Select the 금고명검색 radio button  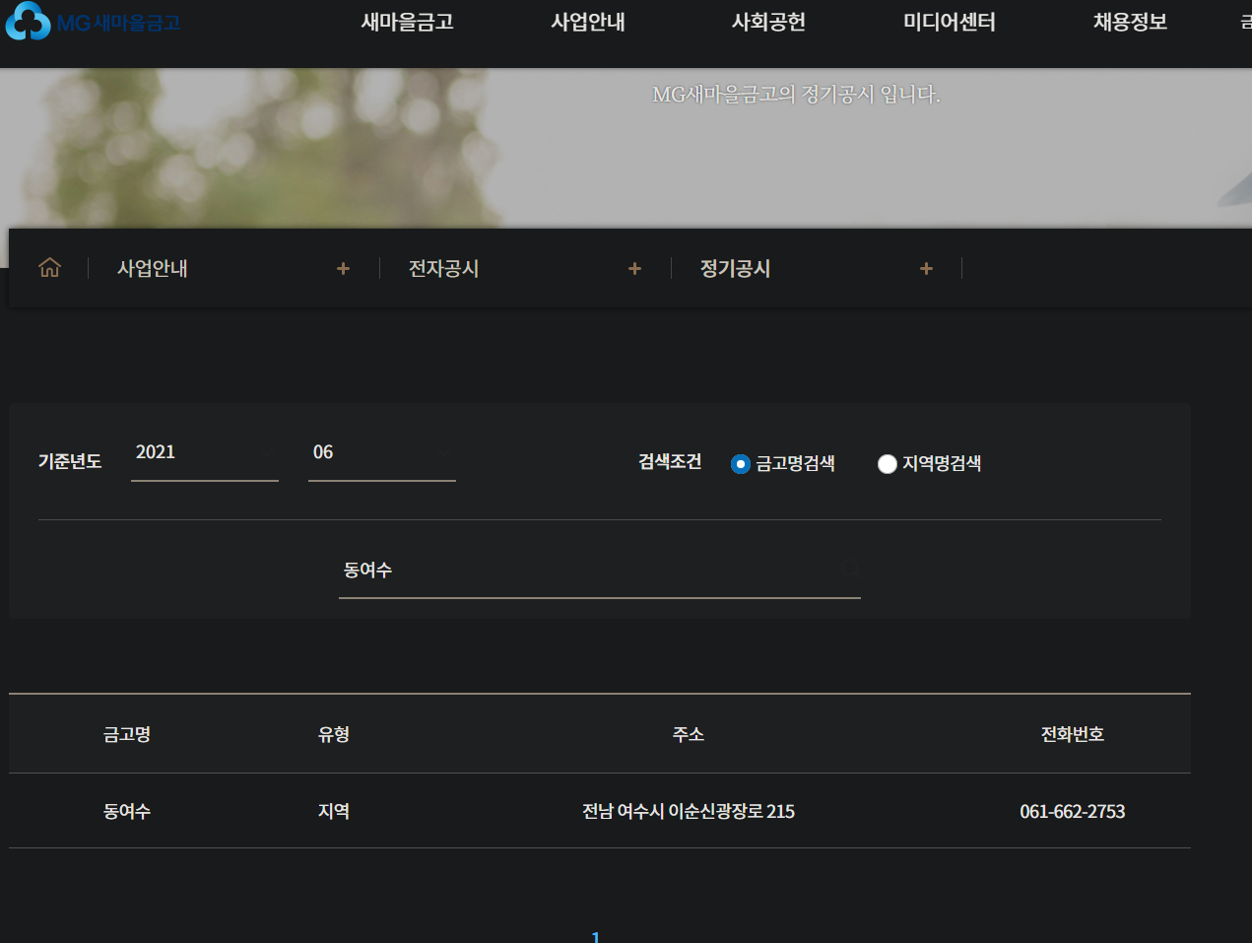tap(741, 464)
